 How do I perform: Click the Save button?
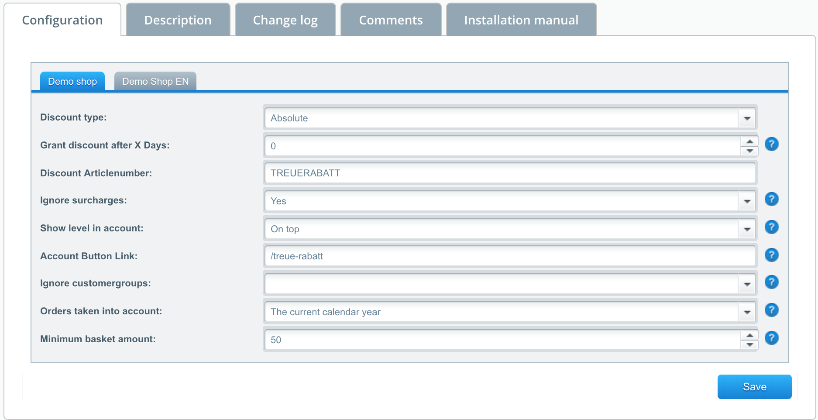754,387
